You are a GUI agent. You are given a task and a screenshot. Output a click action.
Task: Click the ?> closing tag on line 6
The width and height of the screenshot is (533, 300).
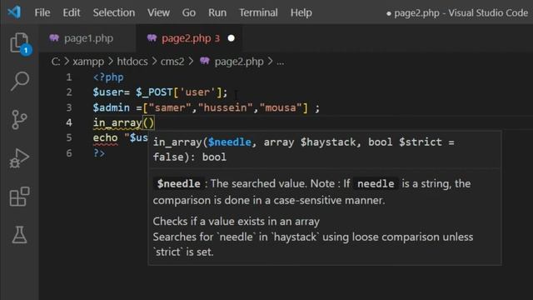(x=99, y=153)
